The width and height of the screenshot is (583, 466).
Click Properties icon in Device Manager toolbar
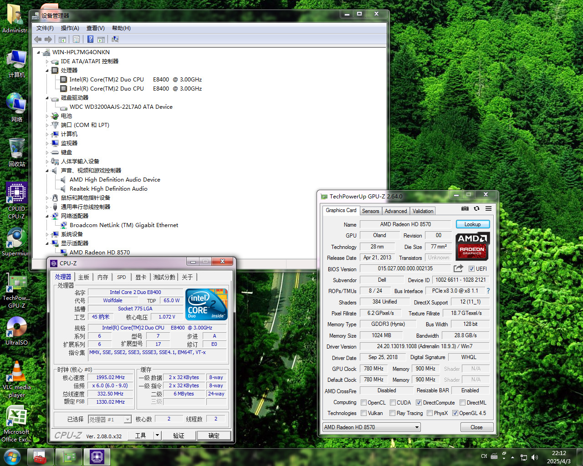[77, 40]
